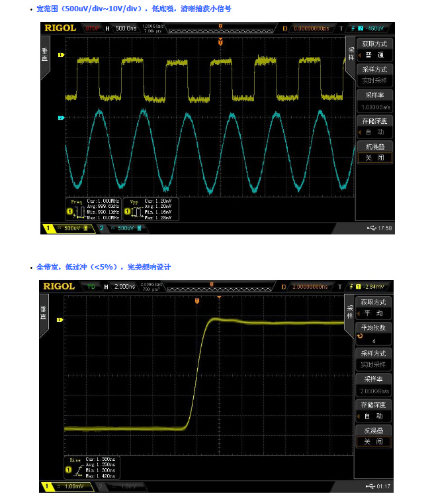The height and width of the screenshot is (504, 434).
Task: Adjust the 平均次数 value 4 control
Action: pyautogui.click(x=375, y=334)
